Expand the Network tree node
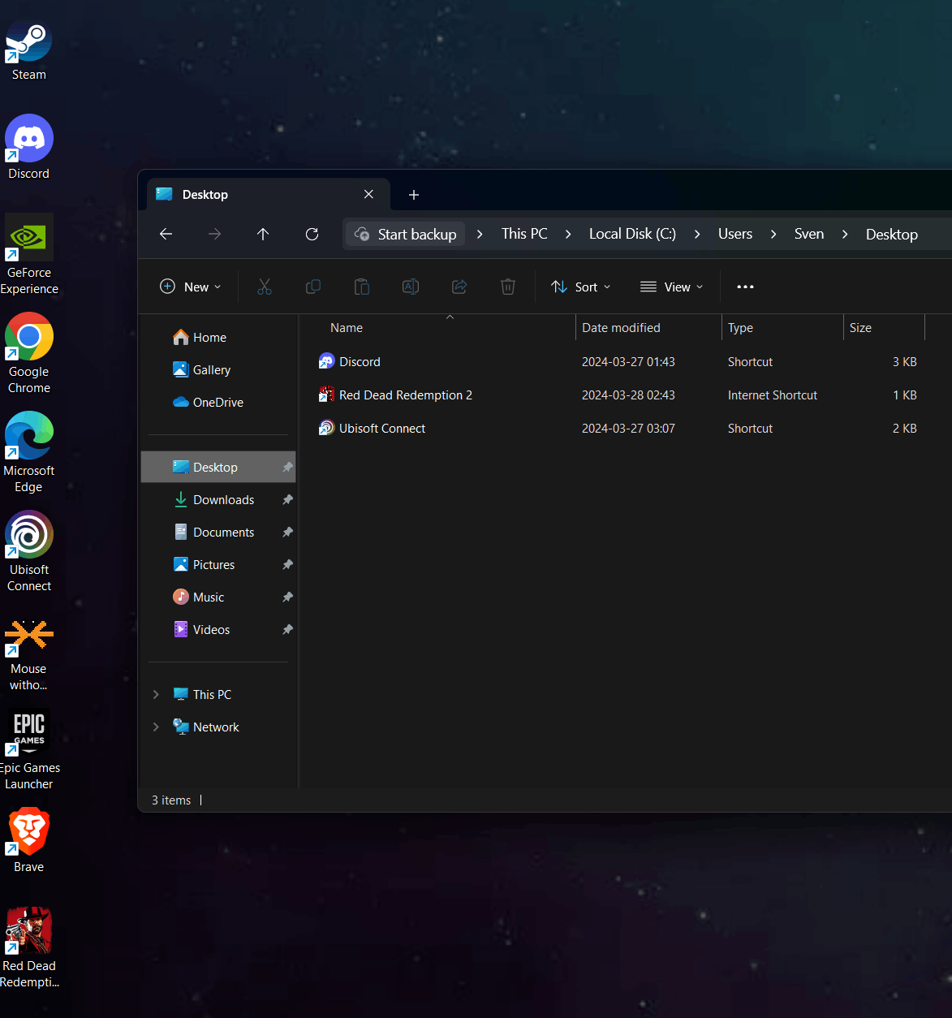 tap(156, 727)
